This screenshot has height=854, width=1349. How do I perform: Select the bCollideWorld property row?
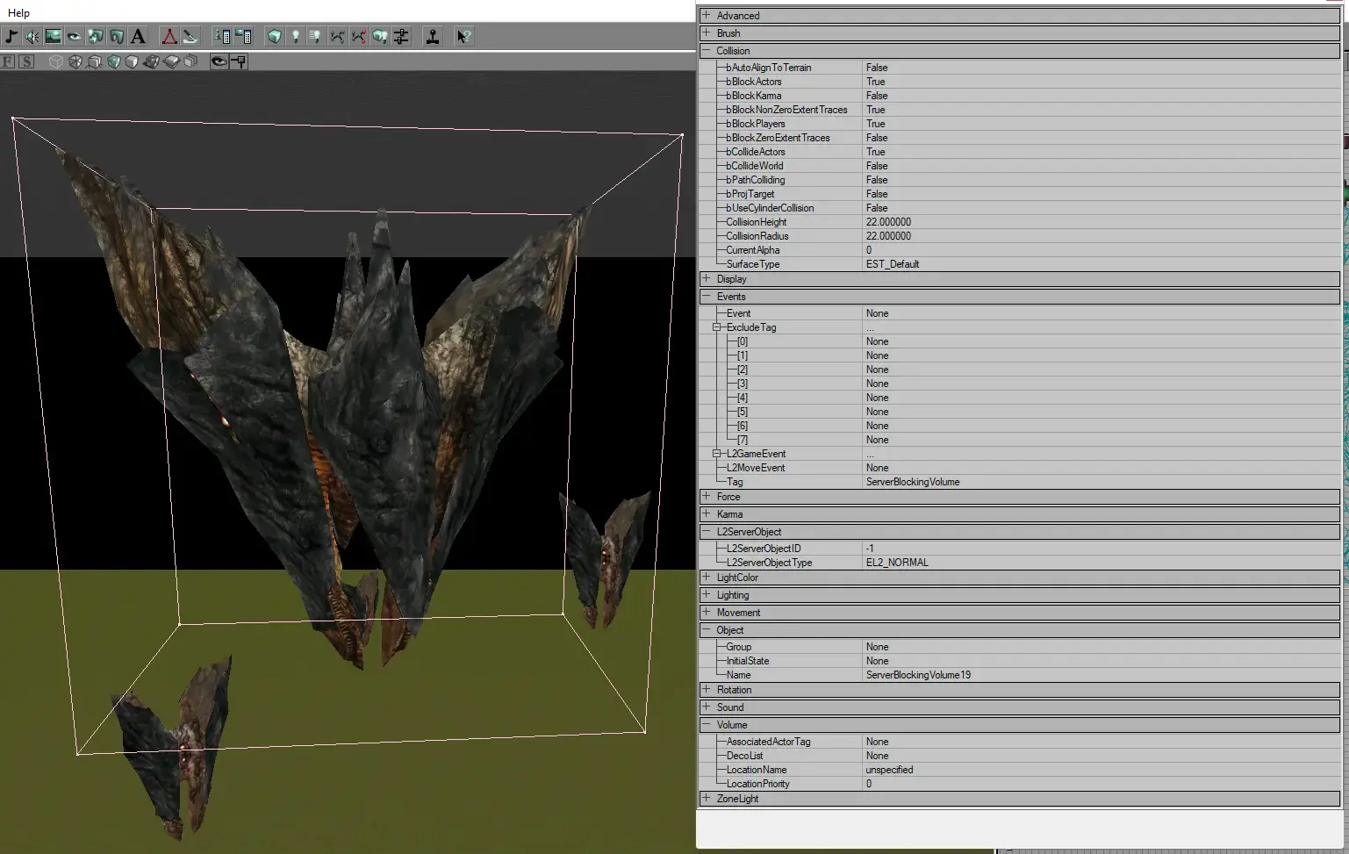(x=1020, y=166)
